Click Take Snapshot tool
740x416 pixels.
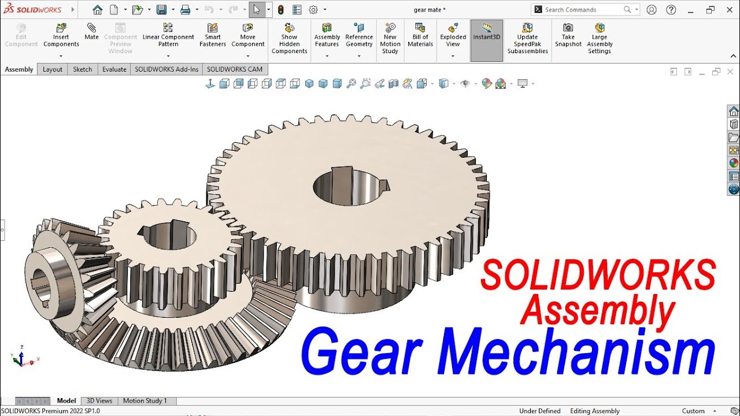568,36
